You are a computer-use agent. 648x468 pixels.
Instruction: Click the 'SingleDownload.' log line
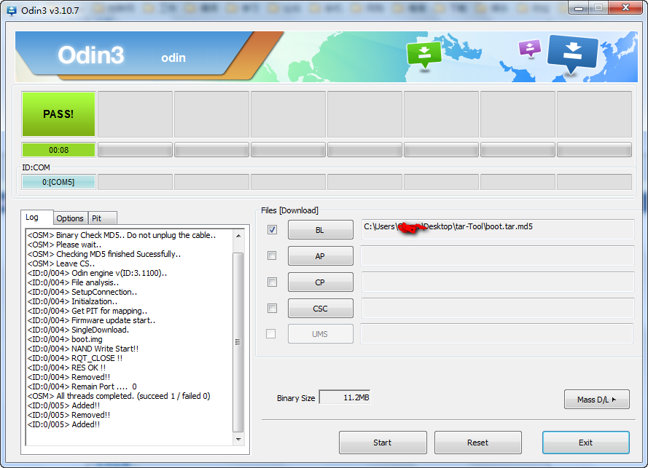[x=78, y=330]
